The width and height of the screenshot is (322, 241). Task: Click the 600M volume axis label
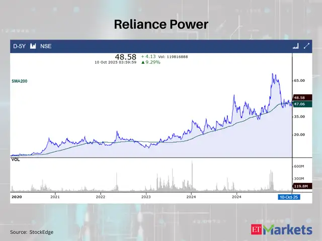click(x=300, y=166)
